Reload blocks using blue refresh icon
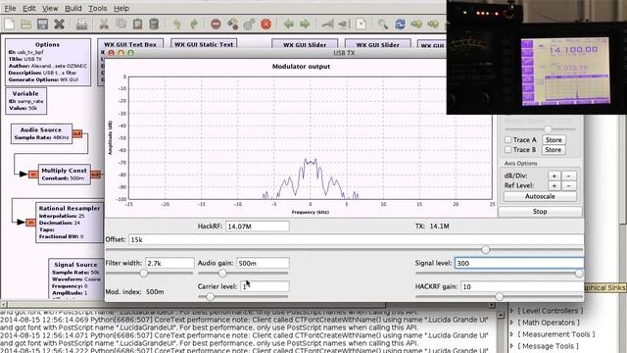Viewport: 627px width, 353px height. coord(400,24)
